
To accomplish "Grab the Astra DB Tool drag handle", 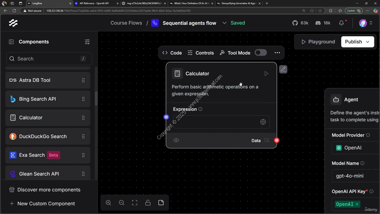I will (x=83, y=80).
